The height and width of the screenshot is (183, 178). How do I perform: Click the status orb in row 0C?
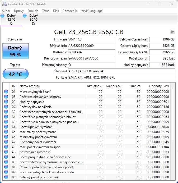[x=6, y=107]
